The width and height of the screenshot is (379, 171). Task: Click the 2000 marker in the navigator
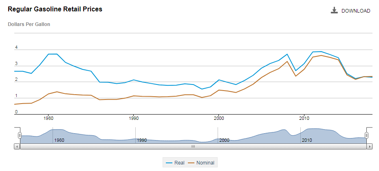click(x=224, y=140)
